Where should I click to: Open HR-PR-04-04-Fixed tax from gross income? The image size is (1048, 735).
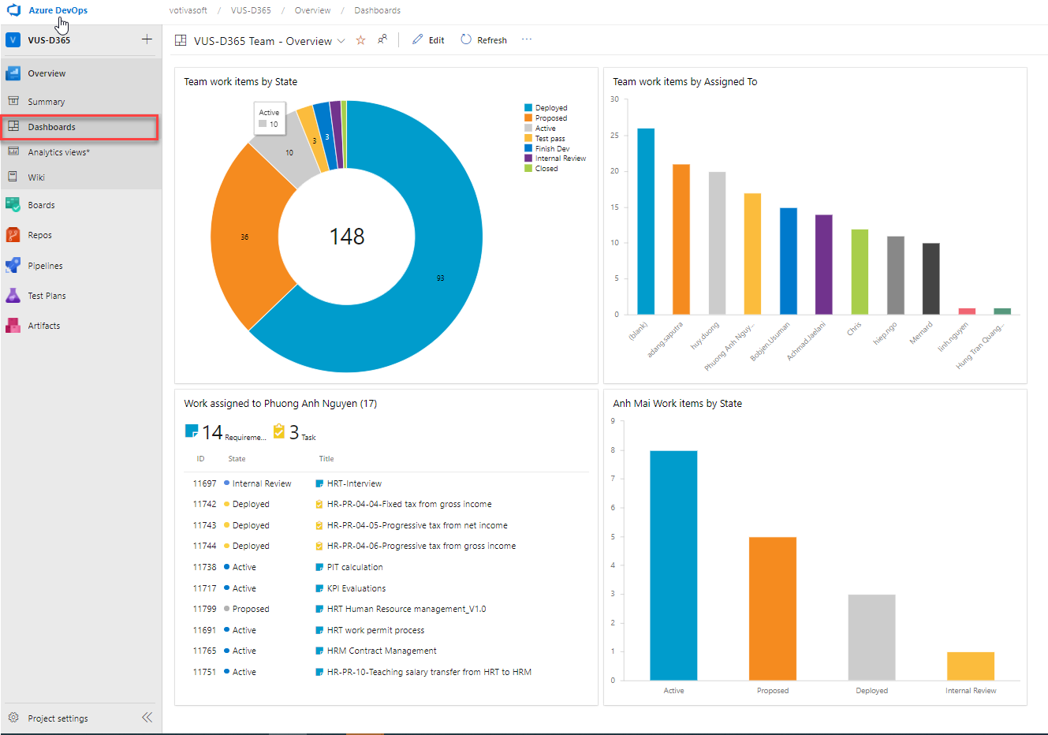click(409, 504)
